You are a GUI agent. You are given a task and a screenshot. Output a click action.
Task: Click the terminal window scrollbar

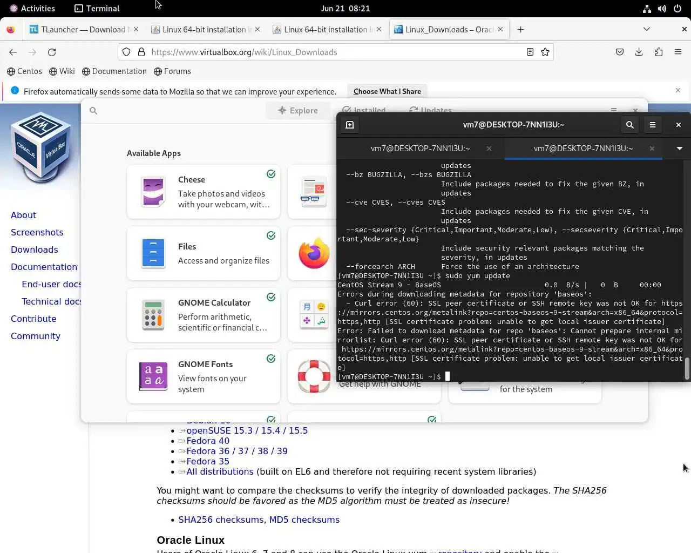[687, 369]
